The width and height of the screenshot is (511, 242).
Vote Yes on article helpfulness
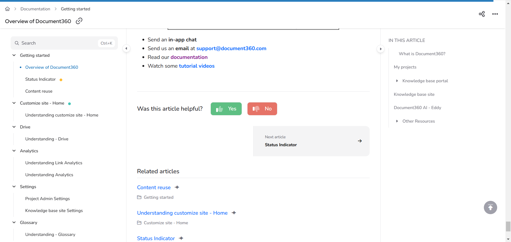click(226, 109)
